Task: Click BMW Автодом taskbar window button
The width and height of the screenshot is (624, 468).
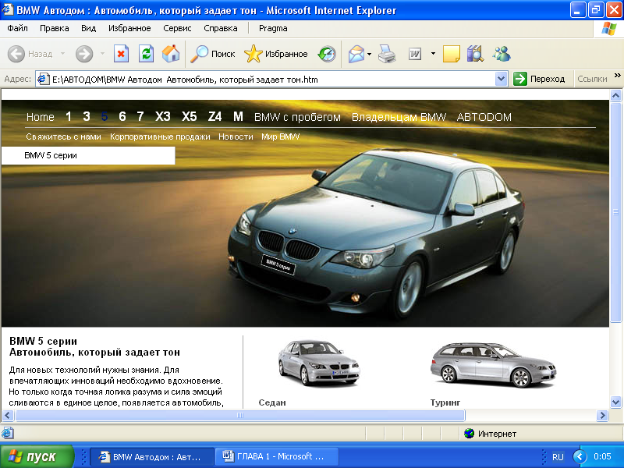Action: pyautogui.click(x=152, y=456)
